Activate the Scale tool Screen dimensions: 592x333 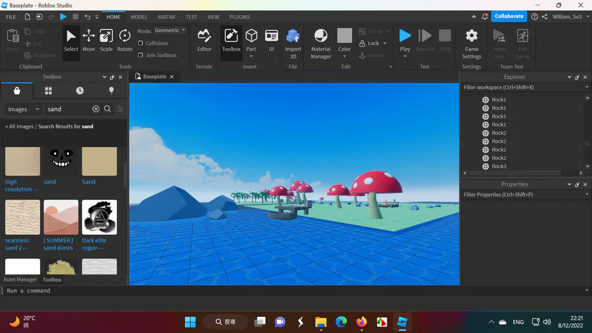point(106,41)
